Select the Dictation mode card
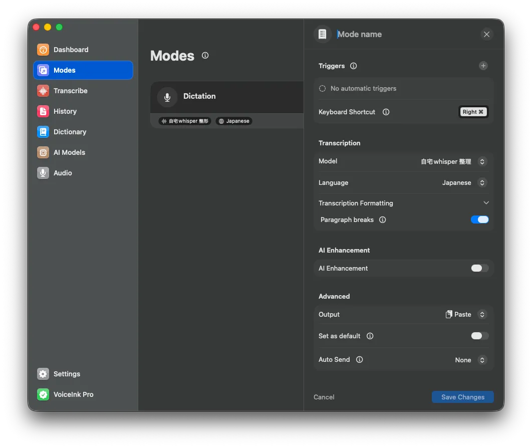 pyautogui.click(x=227, y=105)
